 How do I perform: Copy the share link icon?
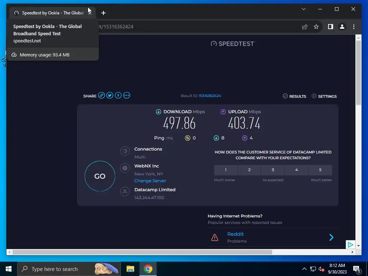click(101, 96)
